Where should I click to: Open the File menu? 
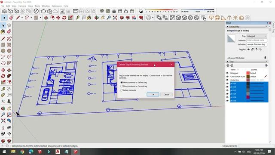click(3, 6)
